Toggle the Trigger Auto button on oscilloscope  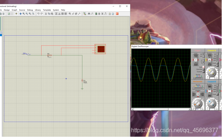[x=203, y=67]
